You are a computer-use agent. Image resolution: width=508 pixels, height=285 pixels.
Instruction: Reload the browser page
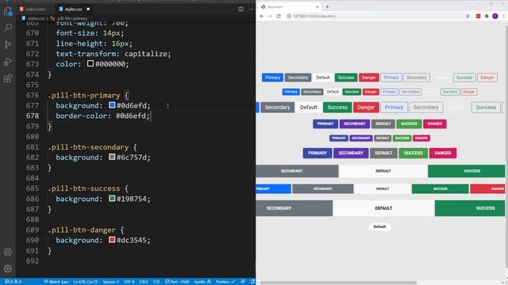click(279, 16)
